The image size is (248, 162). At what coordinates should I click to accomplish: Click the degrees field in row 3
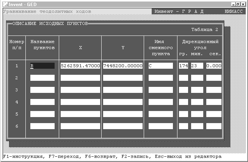coord(184,90)
